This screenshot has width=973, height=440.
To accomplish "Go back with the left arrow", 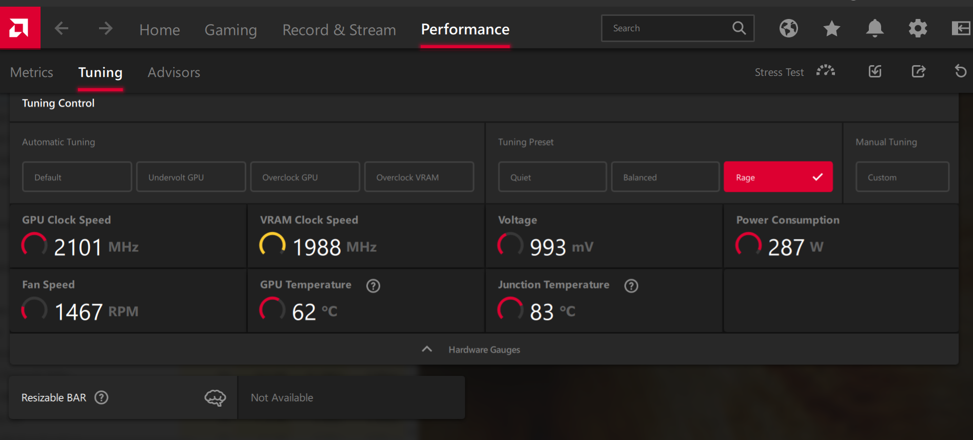I will pyautogui.click(x=62, y=28).
